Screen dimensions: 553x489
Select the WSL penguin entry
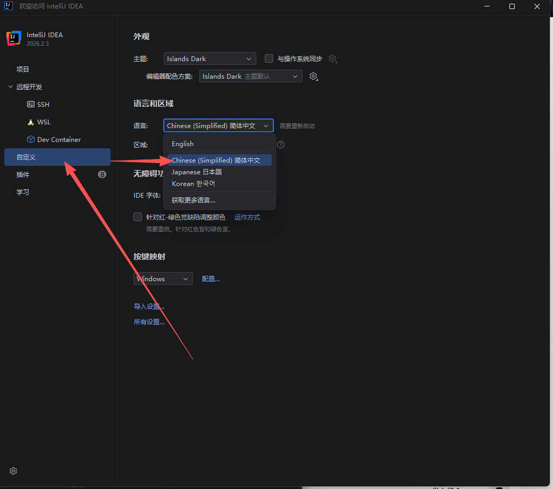39,122
